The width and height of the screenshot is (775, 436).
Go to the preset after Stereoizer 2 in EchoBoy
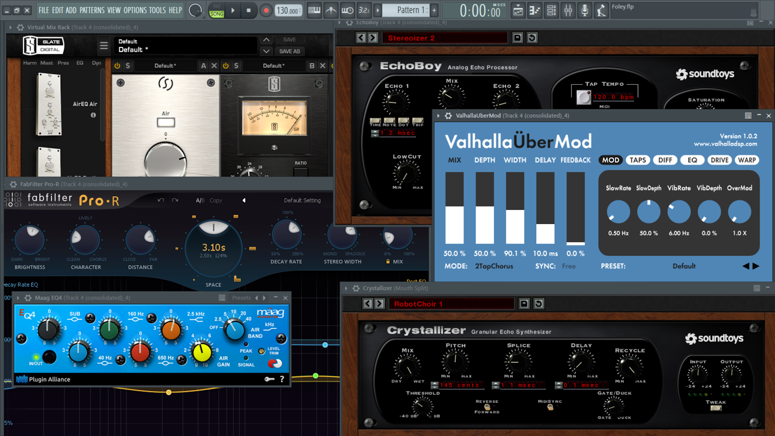pyautogui.click(x=372, y=38)
